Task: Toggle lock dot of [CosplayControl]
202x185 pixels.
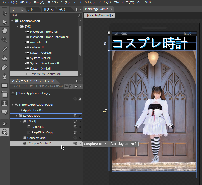Action: (x=80, y=144)
